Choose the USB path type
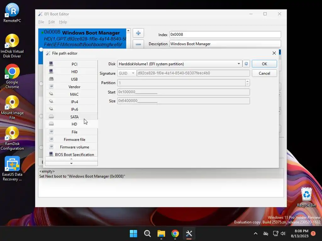Viewport: 322px width, 241px height. [71, 79]
